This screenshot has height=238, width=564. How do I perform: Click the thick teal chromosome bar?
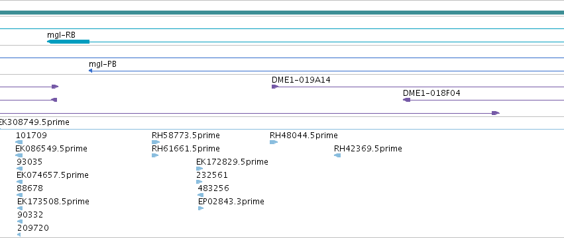click(x=282, y=13)
